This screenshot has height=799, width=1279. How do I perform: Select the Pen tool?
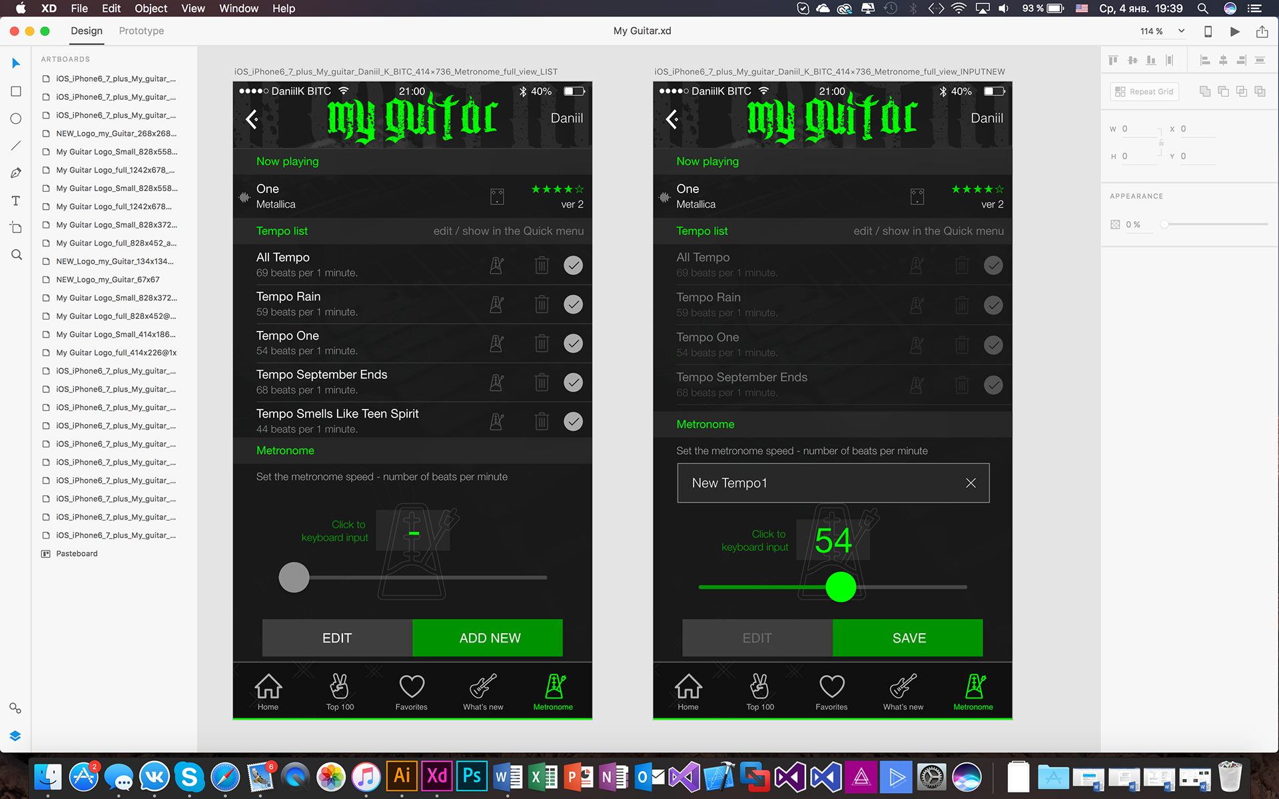pos(16,173)
